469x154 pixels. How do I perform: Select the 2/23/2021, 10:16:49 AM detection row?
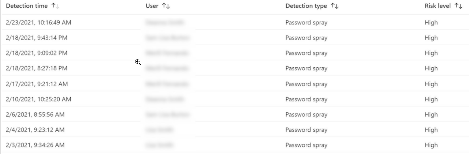point(38,23)
